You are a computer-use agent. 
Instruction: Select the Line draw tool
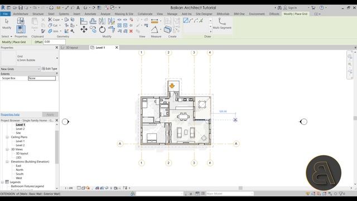[x=186, y=21]
